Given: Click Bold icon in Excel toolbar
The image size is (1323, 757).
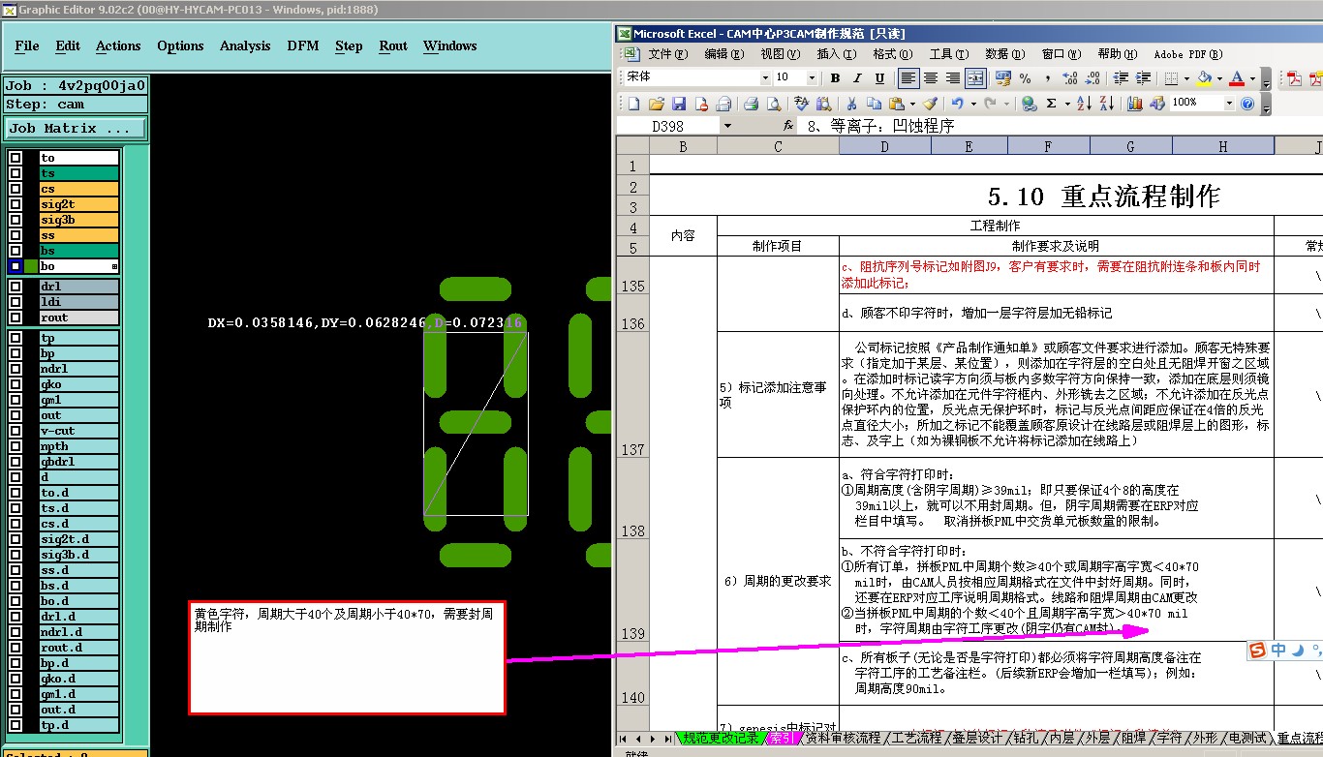Looking at the screenshot, I should click(834, 78).
